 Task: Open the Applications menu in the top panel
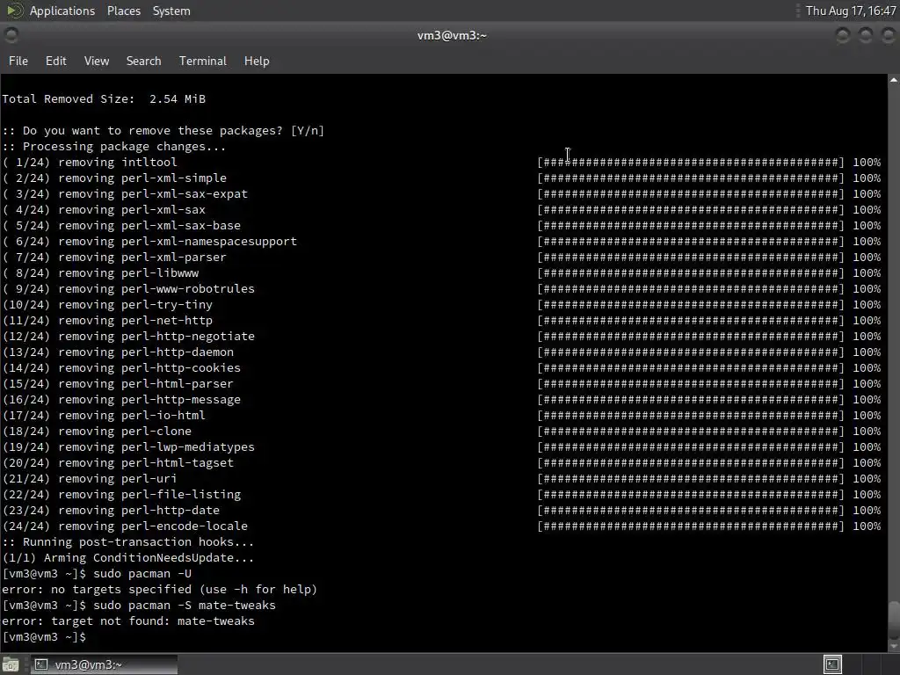tap(62, 11)
